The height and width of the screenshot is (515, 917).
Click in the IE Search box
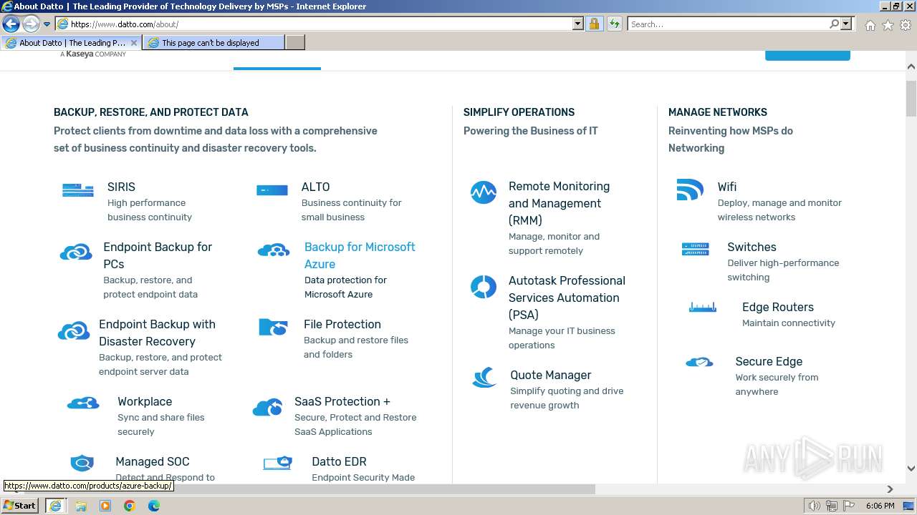pyautogui.click(x=729, y=24)
